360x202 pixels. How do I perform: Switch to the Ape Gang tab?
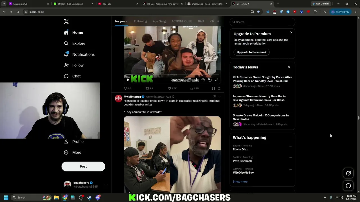click(159, 21)
